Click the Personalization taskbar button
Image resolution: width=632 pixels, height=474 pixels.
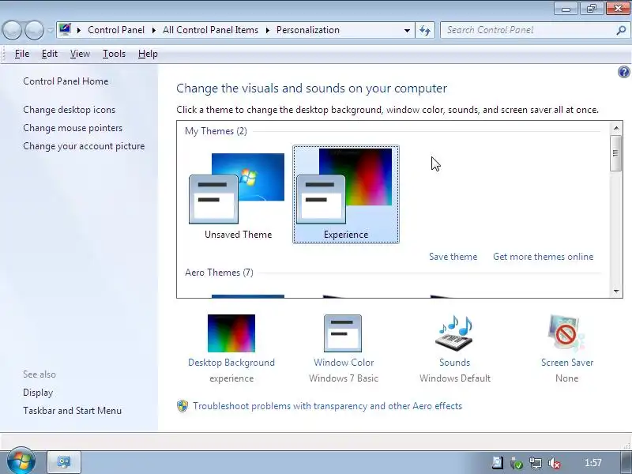point(64,462)
